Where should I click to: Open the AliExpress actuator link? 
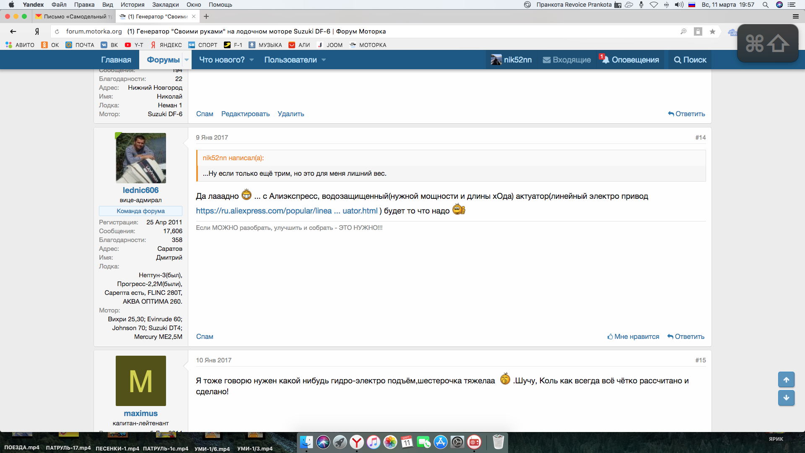[x=287, y=211]
